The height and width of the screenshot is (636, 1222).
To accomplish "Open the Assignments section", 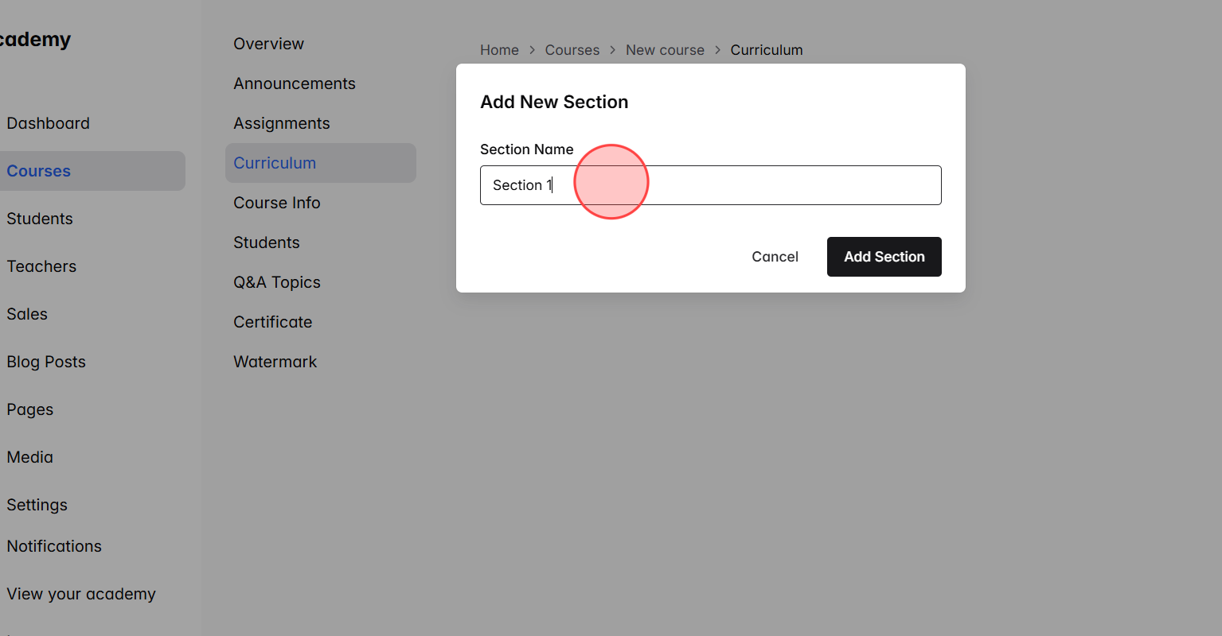I will pos(281,122).
